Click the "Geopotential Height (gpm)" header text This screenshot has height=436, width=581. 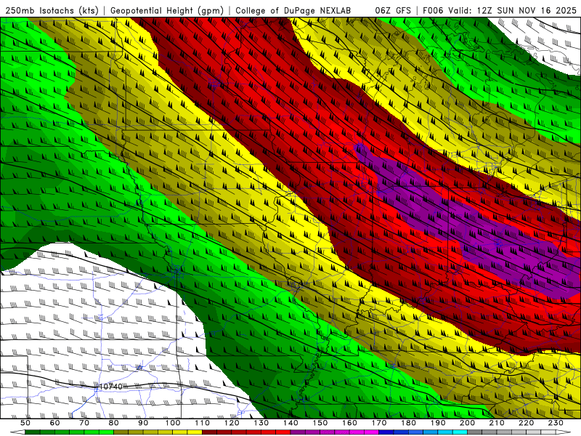pyautogui.click(x=167, y=10)
